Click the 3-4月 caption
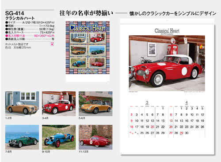Image resolution: width=221 pixels, height=162 pixels. (45, 118)
